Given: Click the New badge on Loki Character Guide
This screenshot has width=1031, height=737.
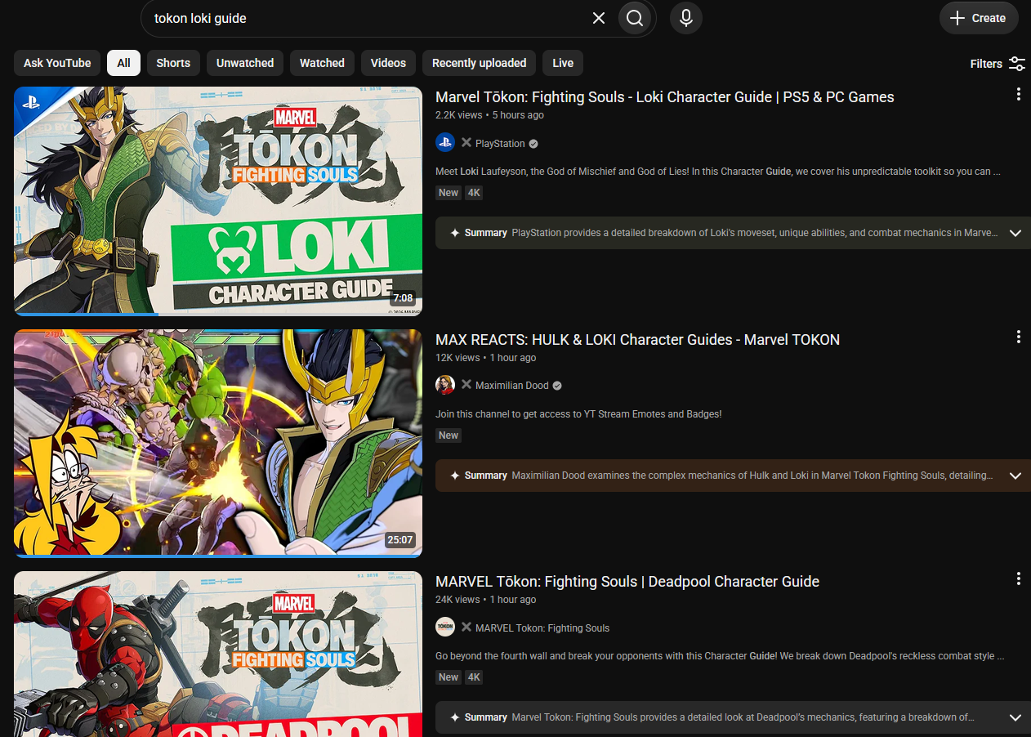Looking at the screenshot, I should click(449, 193).
